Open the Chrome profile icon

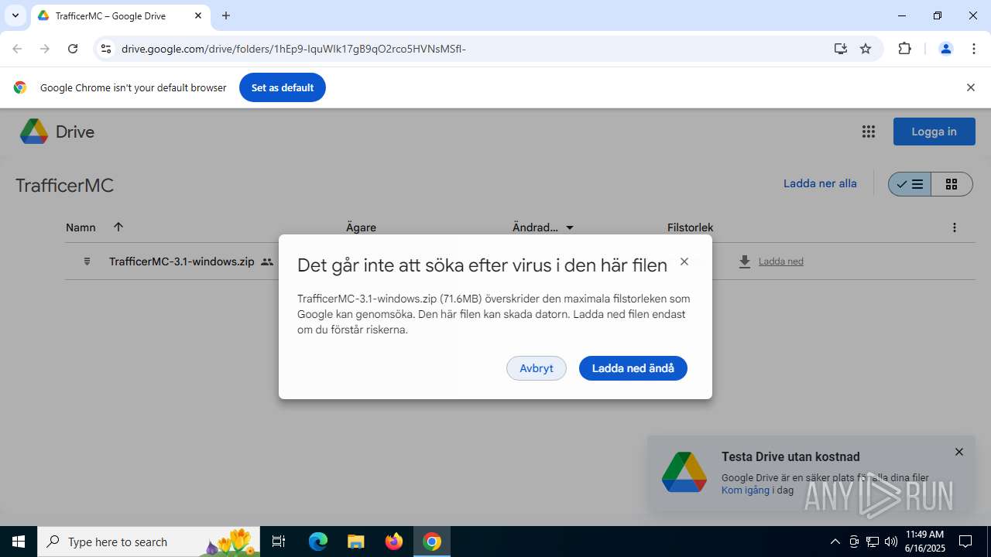coord(945,49)
